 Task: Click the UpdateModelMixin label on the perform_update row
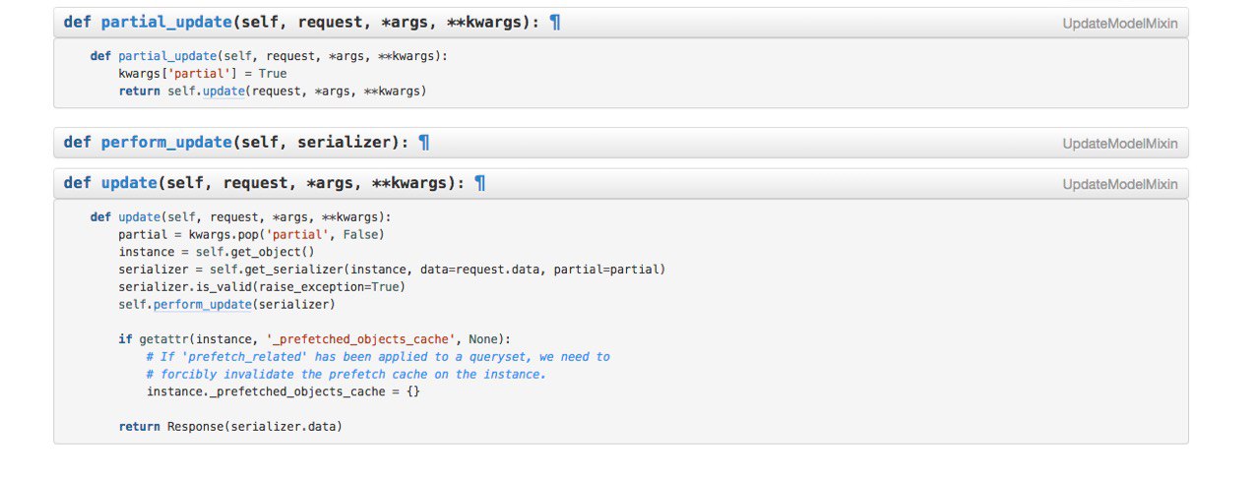point(1120,144)
